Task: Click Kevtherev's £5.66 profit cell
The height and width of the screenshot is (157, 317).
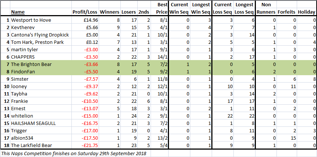Action: 85,28
